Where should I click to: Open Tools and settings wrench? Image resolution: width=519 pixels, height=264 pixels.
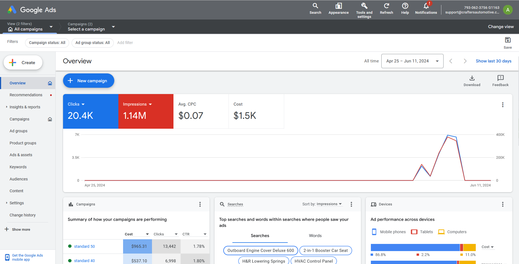364,10
